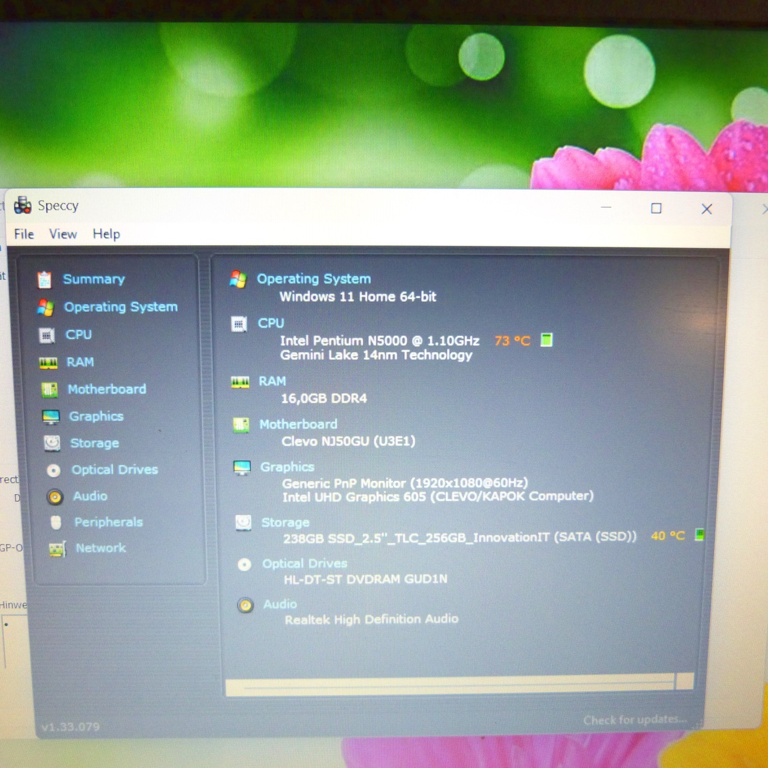Image resolution: width=768 pixels, height=768 pixels.
Task: Click the 16,0GB DDR4 text
Action: click(x=324, y=398)
